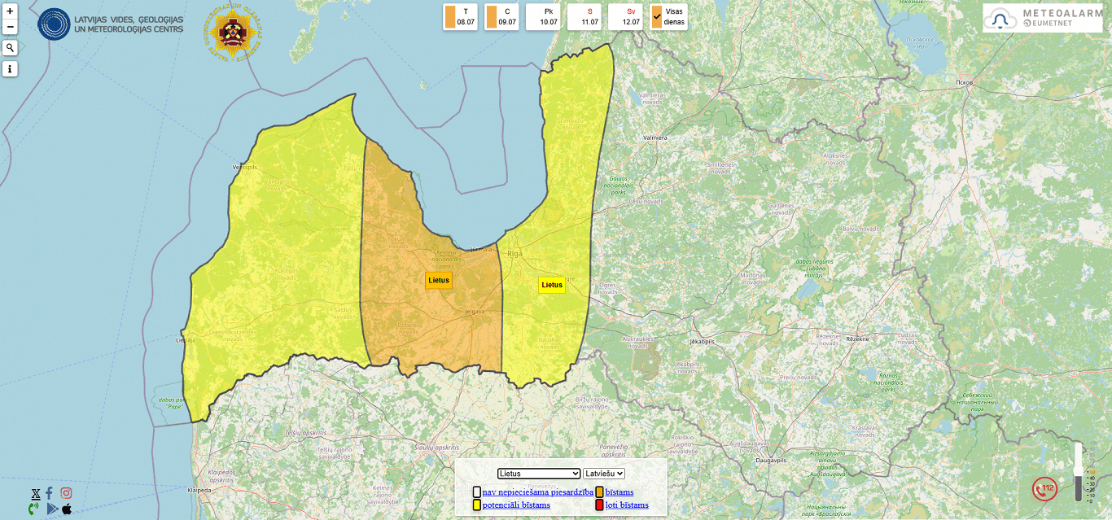Screen dimensions: 1112x520
Task: Click the 112 emergency call icon
Action: pyautogui.click(x=1044, y=489)
